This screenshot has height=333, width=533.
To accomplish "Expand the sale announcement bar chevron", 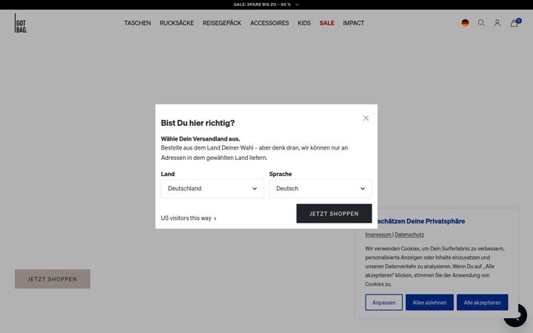I will pyautogui.click(x=297, y=4).
